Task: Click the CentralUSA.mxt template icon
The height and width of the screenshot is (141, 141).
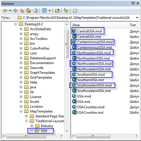Action: [74, 36]
